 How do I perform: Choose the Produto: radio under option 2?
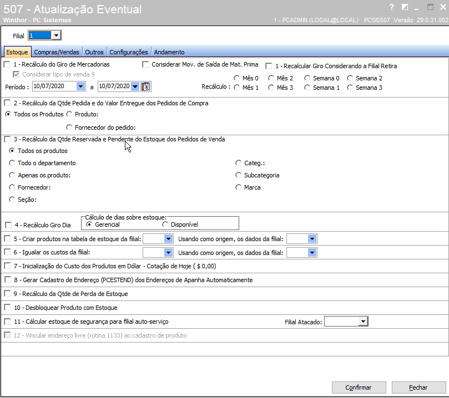(x=69, y=114)
